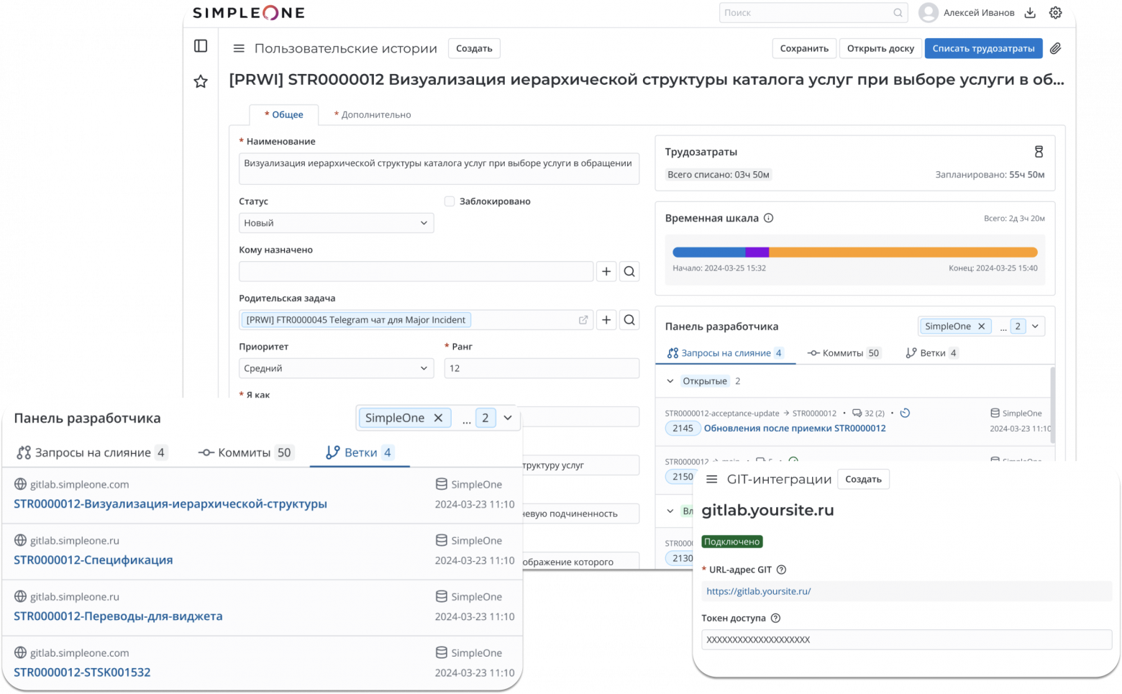Image resolution: width=1122 pixels, height=694 pixels.
Task: Click the hamburger menu beside Пользовательские истории
Action: pos(238,48)
